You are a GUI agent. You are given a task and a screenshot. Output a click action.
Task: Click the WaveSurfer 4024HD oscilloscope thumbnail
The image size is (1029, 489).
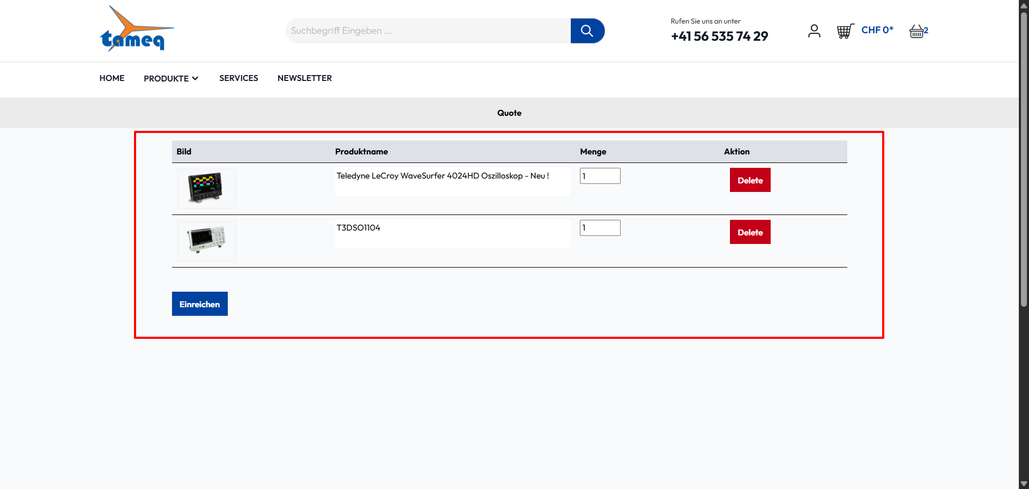(x=206, y=188)
